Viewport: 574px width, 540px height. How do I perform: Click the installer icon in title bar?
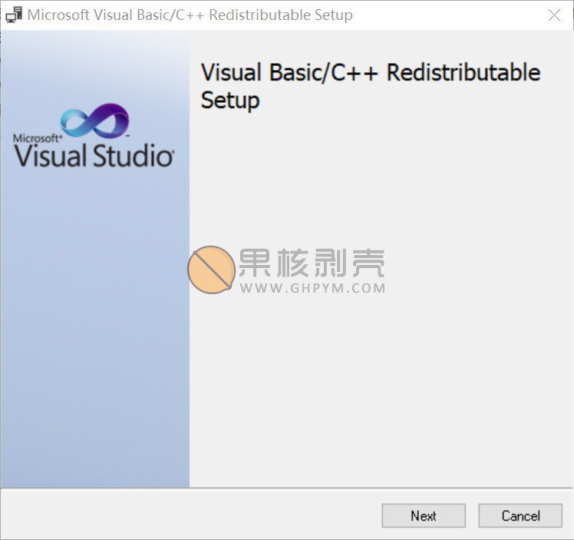14,15
